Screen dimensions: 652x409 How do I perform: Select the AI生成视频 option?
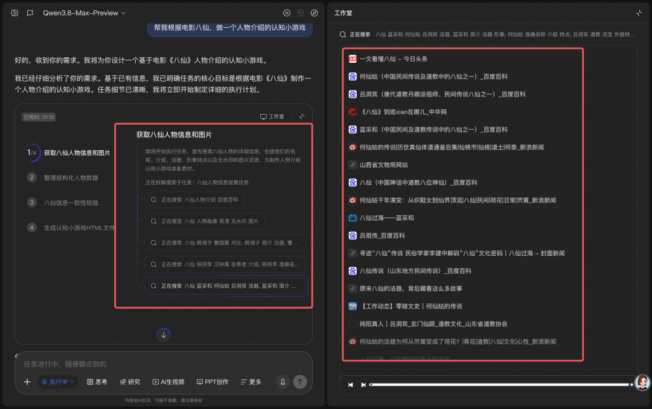168,382
